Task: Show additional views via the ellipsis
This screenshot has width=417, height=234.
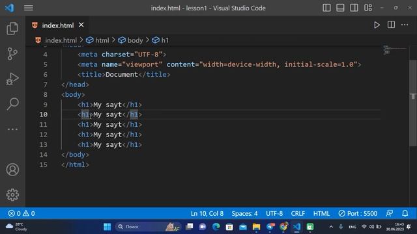Action: pyautogui.click(x=12, y=129)
